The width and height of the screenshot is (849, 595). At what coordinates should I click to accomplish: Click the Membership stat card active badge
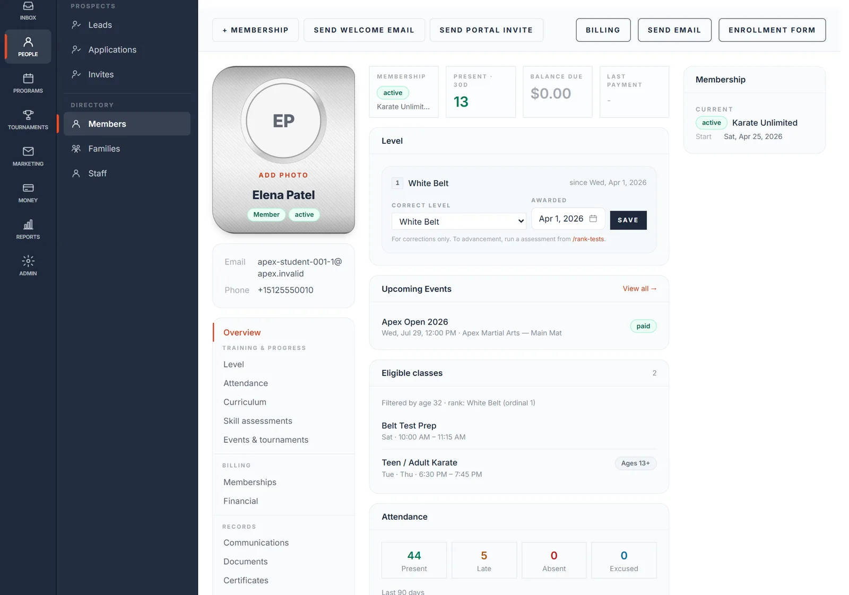393,93
